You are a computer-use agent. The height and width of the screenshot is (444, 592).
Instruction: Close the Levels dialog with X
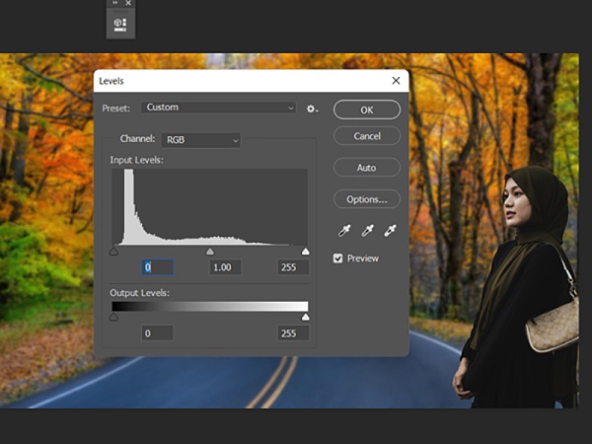(x=396, y=81)
